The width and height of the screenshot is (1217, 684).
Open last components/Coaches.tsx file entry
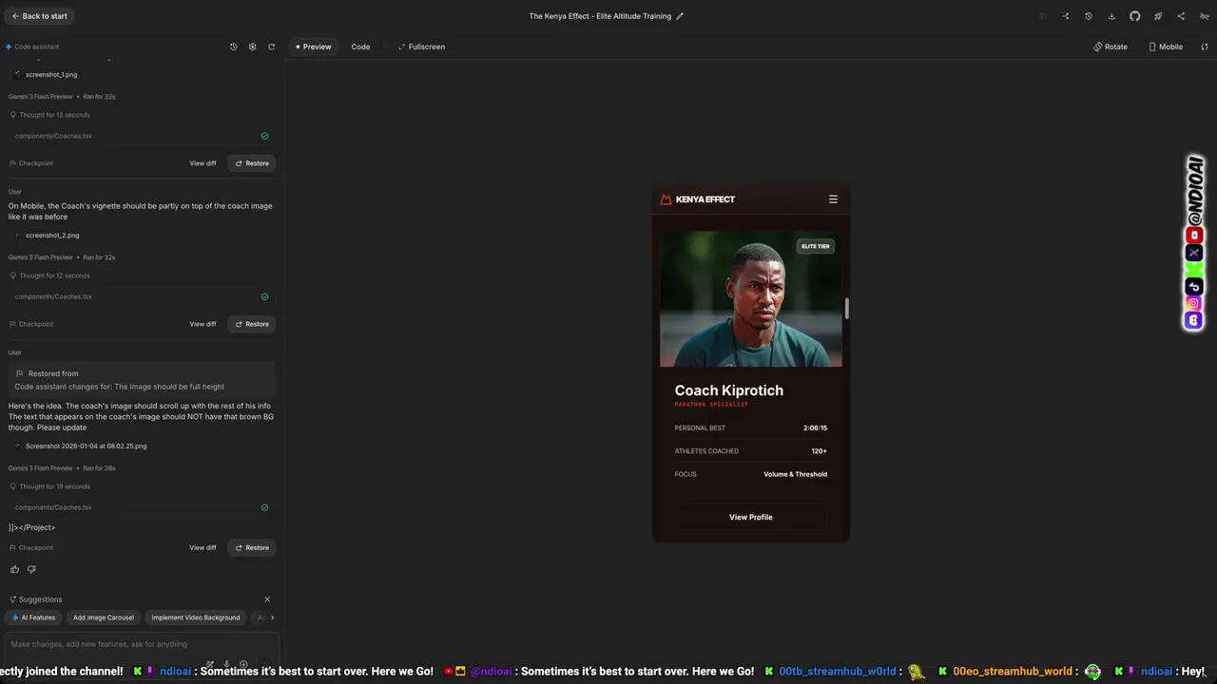(x=142, y=507)
